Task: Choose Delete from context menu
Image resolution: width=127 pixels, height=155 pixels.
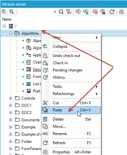Action: [x=71, y=119]
